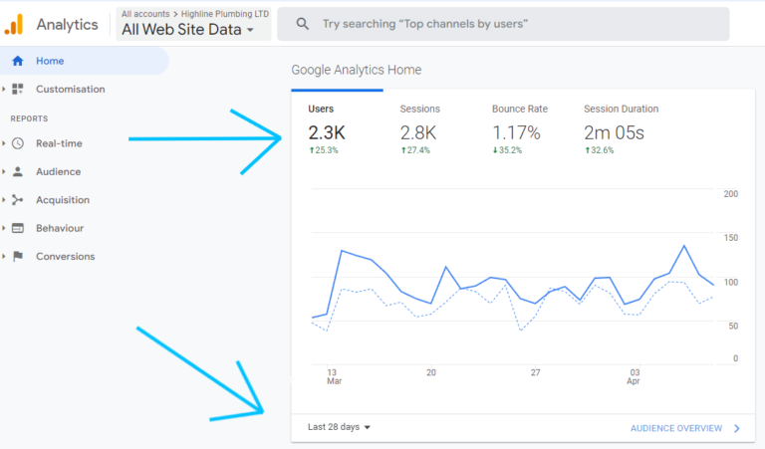Click into the search analytics field
This screenshot has width=765, height=449.
click(x=503, y=24)
